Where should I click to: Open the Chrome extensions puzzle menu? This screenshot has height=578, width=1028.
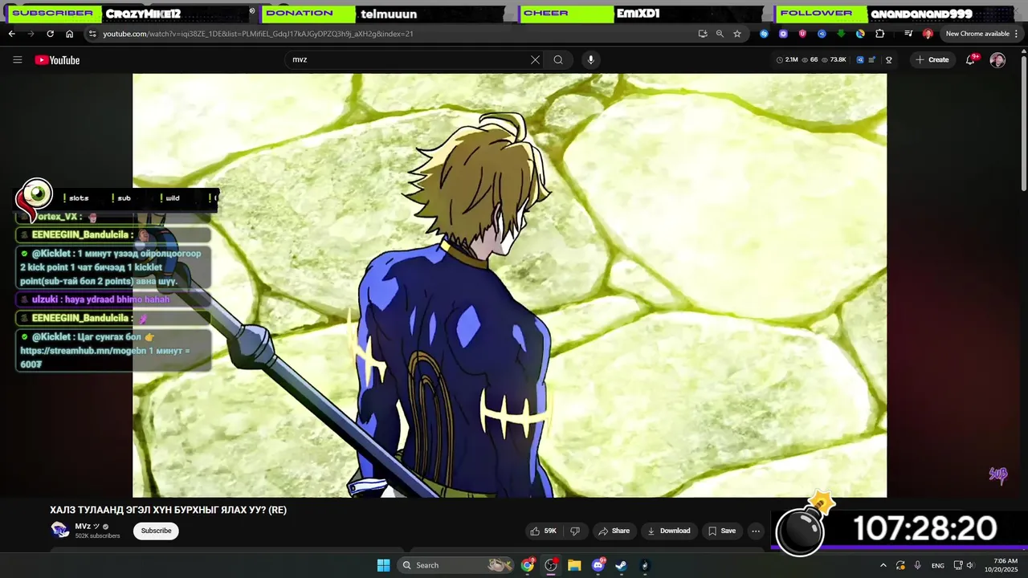click(880, 34)
